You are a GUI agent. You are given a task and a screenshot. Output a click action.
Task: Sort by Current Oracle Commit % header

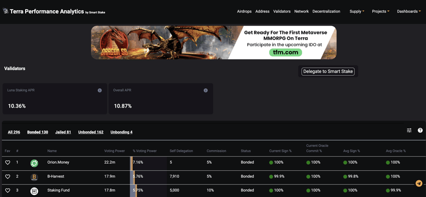(318, 148)
